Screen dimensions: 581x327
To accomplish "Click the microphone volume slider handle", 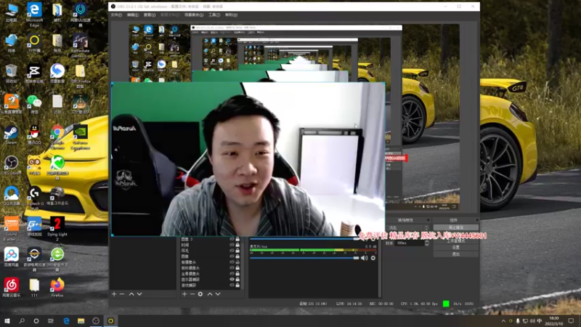I will [x=356, y=258].
